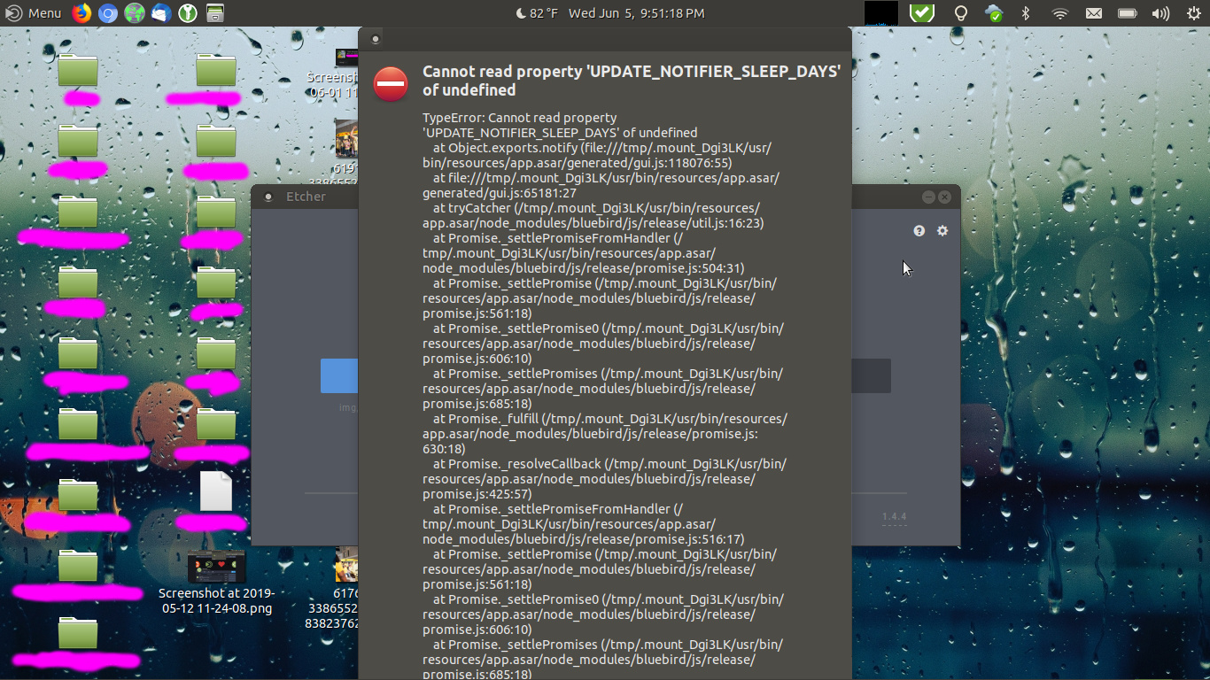Open the clock calendar showing Wed Jun 5
The height and width of the screenshot is (680, 1210).
(636, 13)
